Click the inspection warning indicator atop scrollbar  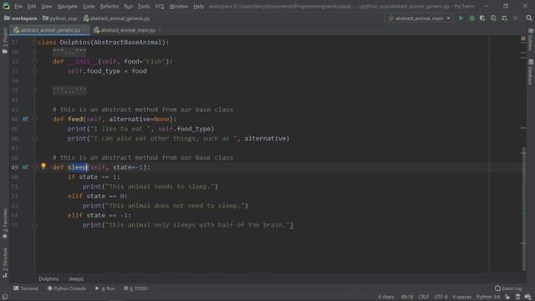pyautogui.click(x=523, y=39)
